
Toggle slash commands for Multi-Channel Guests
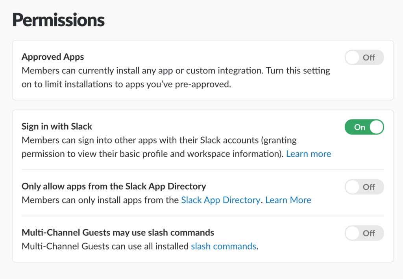coord(364,233)
